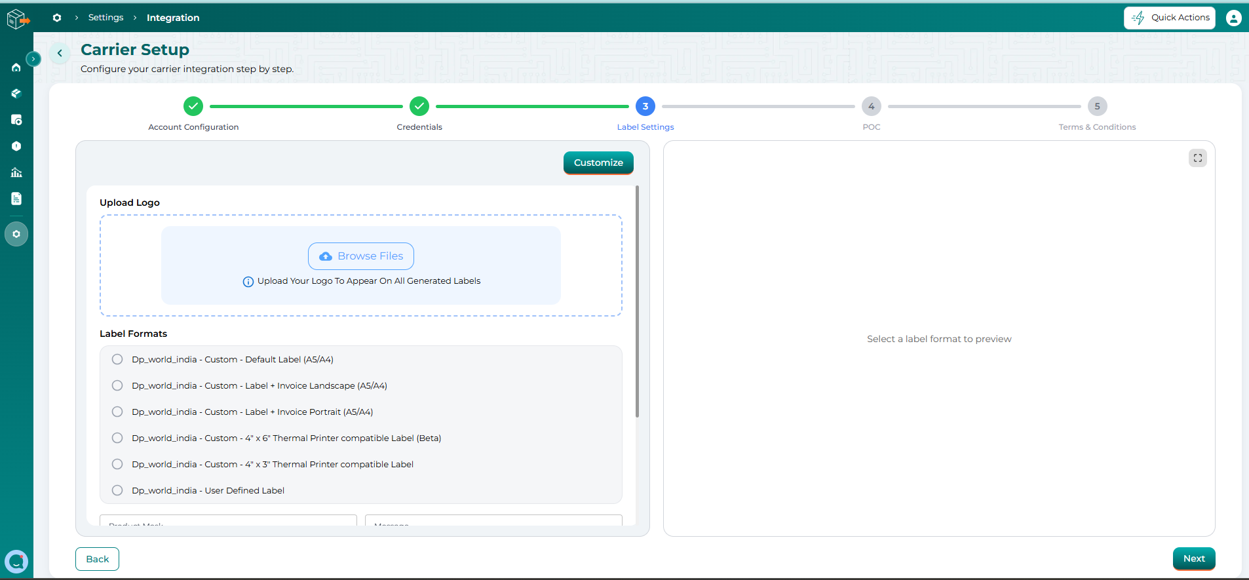Select step 5 Terms & Conditions

1098,113
